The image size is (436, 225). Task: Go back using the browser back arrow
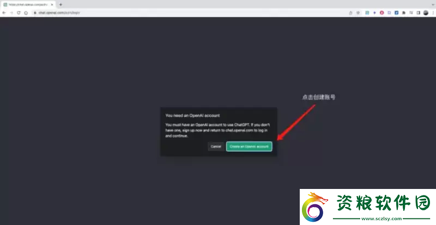[4, 13]
